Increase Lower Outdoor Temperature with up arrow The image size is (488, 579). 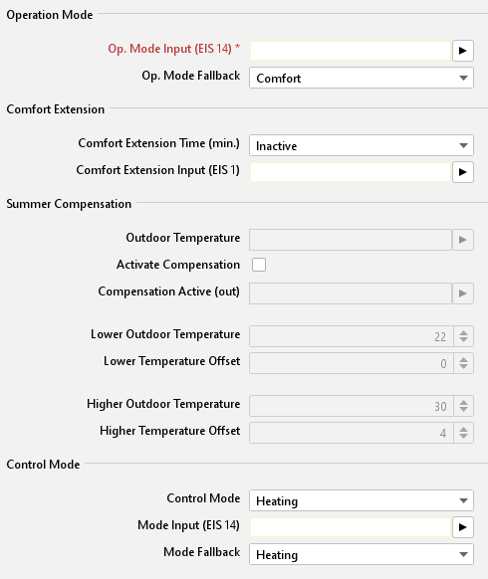pos(464,332)
